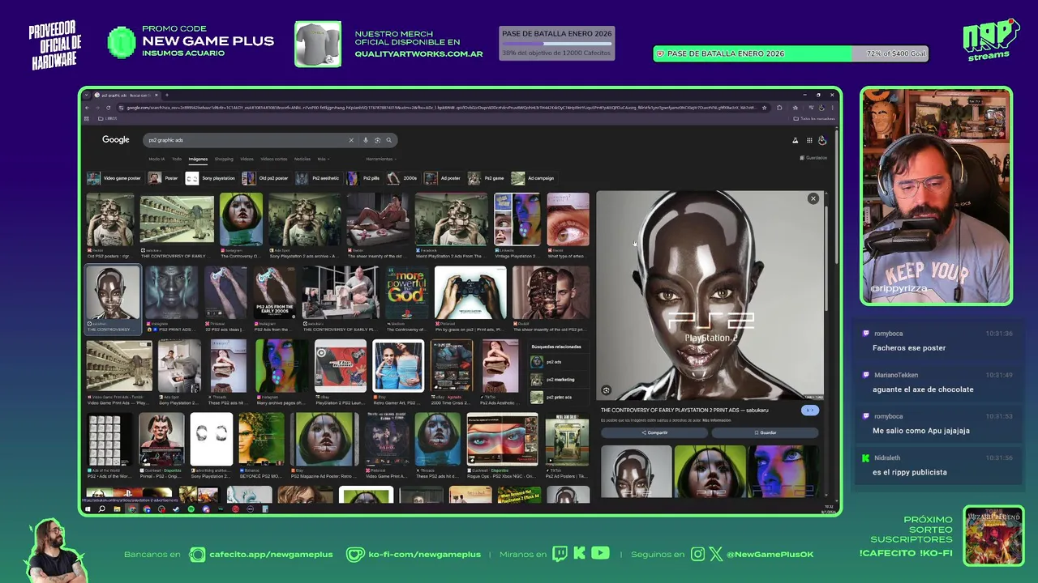Search inside image with lens icon on preview

[x=606, y=390]
